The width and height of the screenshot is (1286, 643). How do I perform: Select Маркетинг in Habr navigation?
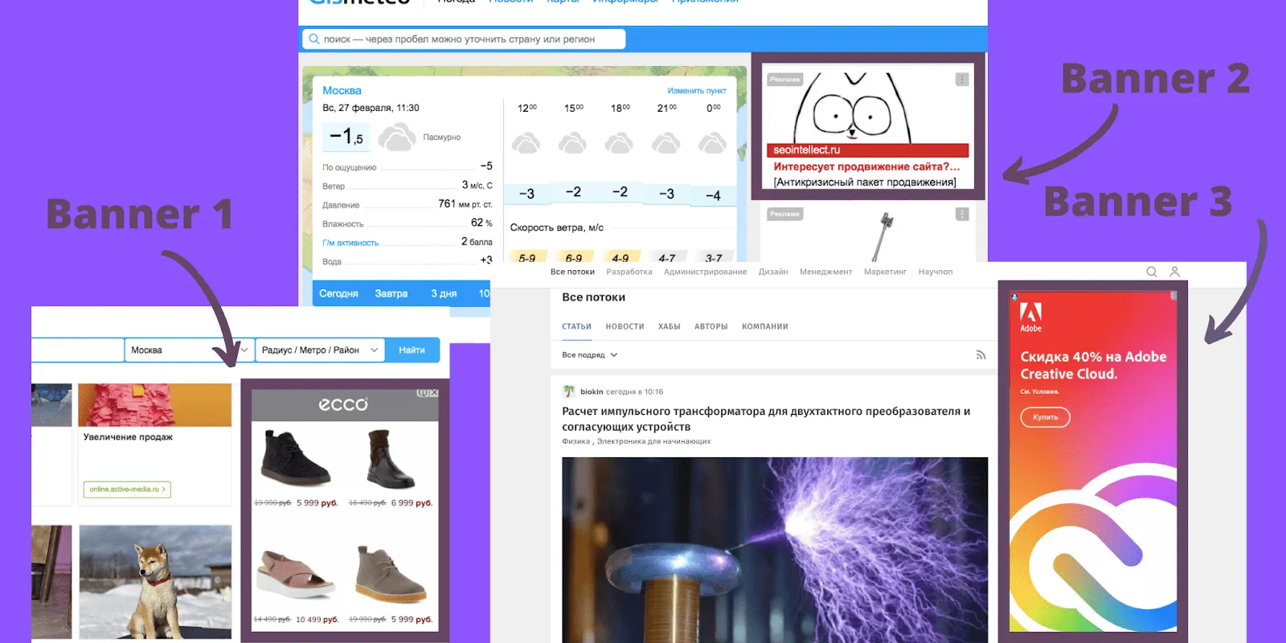(x=885, y=272)
